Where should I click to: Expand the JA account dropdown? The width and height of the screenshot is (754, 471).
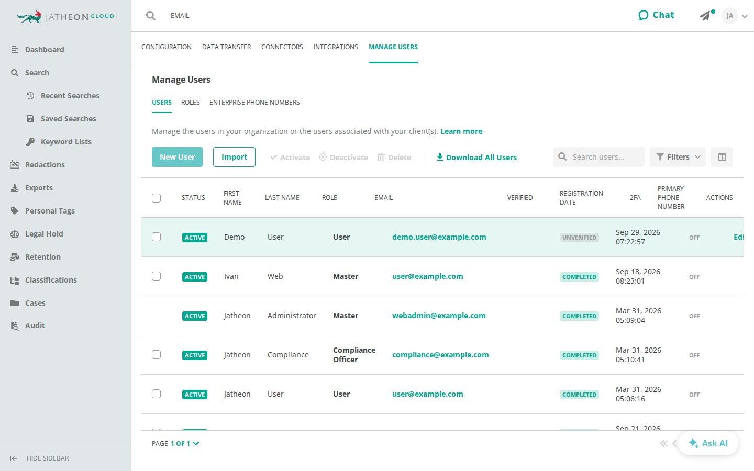[735, 16]
